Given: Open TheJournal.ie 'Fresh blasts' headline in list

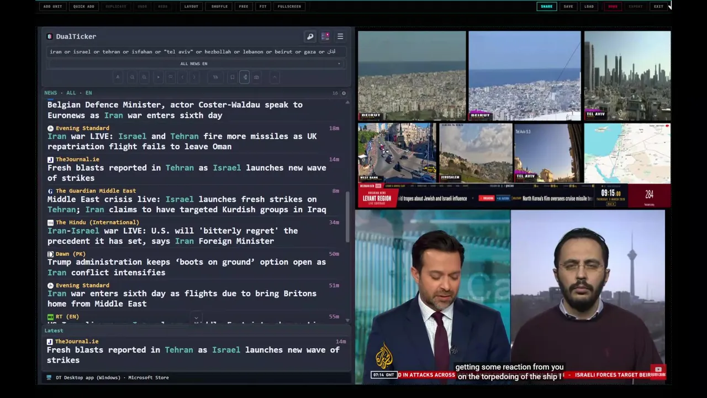Looking at the screenshot, I should (x=187, y=173).
